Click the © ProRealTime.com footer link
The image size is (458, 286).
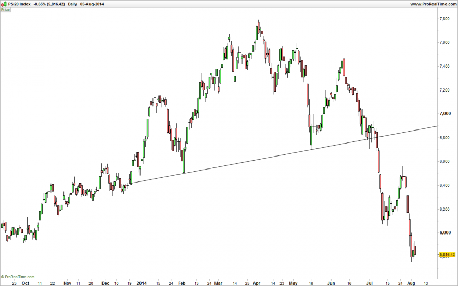[18, 277]
